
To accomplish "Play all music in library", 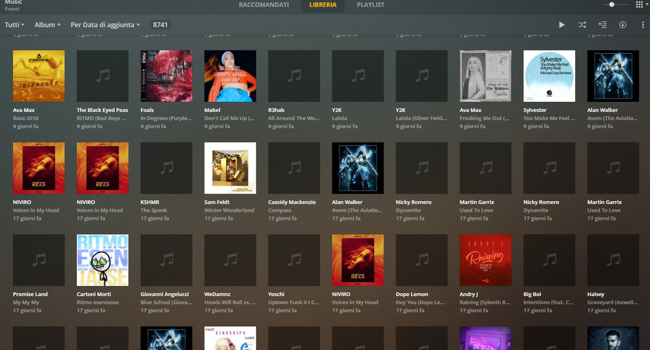I will [562, 25].
